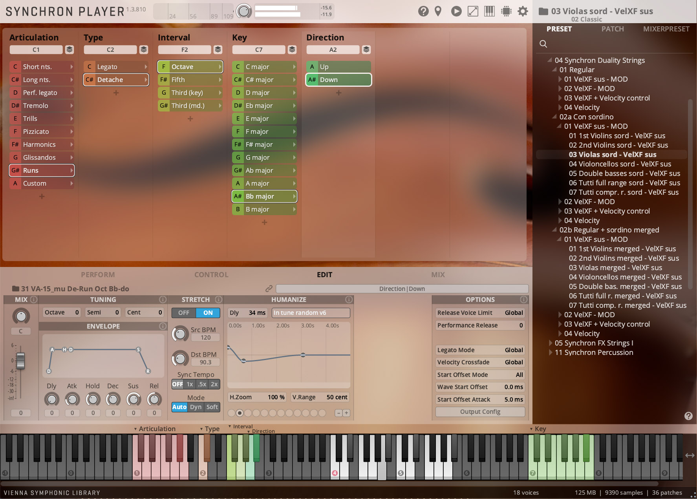The height and width of the screenshot is (499, 697).
Task: Open the OPTIONS section info icon
Action: click(524, 300)
